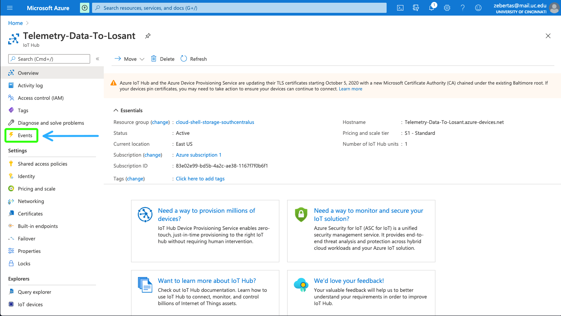The width and height of the screenshot is (561, 316).
Task: Open We'd love your feedback link
Action: 349,281
